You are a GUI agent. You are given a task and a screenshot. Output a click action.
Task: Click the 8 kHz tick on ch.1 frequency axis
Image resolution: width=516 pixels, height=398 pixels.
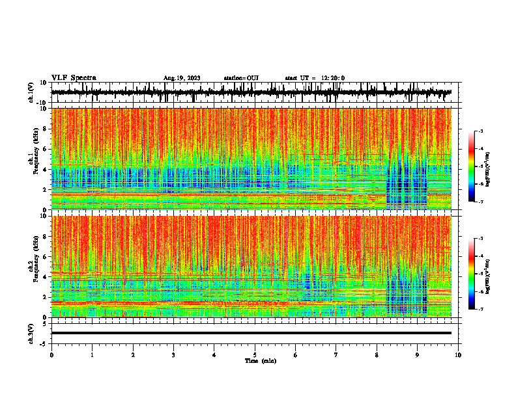pos(45,129)
